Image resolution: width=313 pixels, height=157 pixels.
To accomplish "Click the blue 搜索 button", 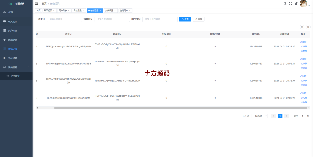I will (x=185, y=19).
